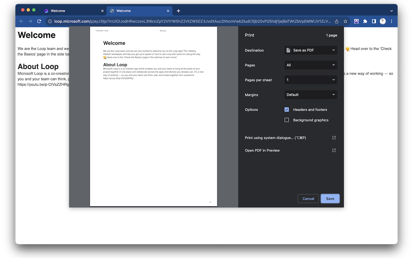Viewport: 413px width, 258px height.
Task: Click the browser forward arrow
Action: coord(30,21)
